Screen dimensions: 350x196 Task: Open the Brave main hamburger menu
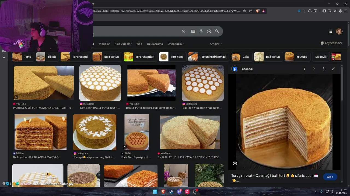pos(346,11)
